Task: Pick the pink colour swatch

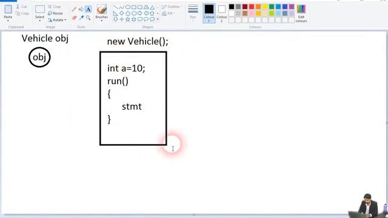Action: click(252, 13)
